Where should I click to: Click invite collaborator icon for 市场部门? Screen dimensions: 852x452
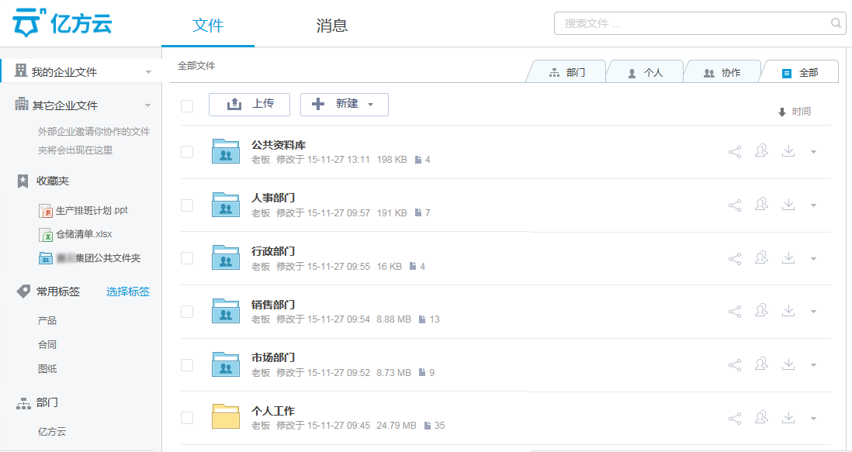coord(761,364)
